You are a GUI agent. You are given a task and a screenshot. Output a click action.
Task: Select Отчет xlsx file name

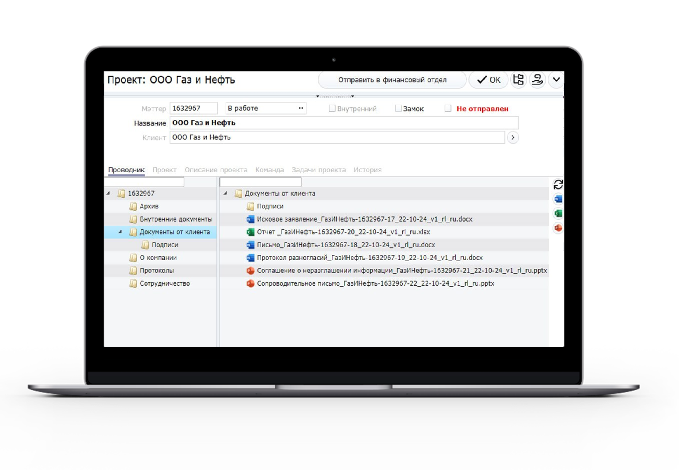[343, 232]
